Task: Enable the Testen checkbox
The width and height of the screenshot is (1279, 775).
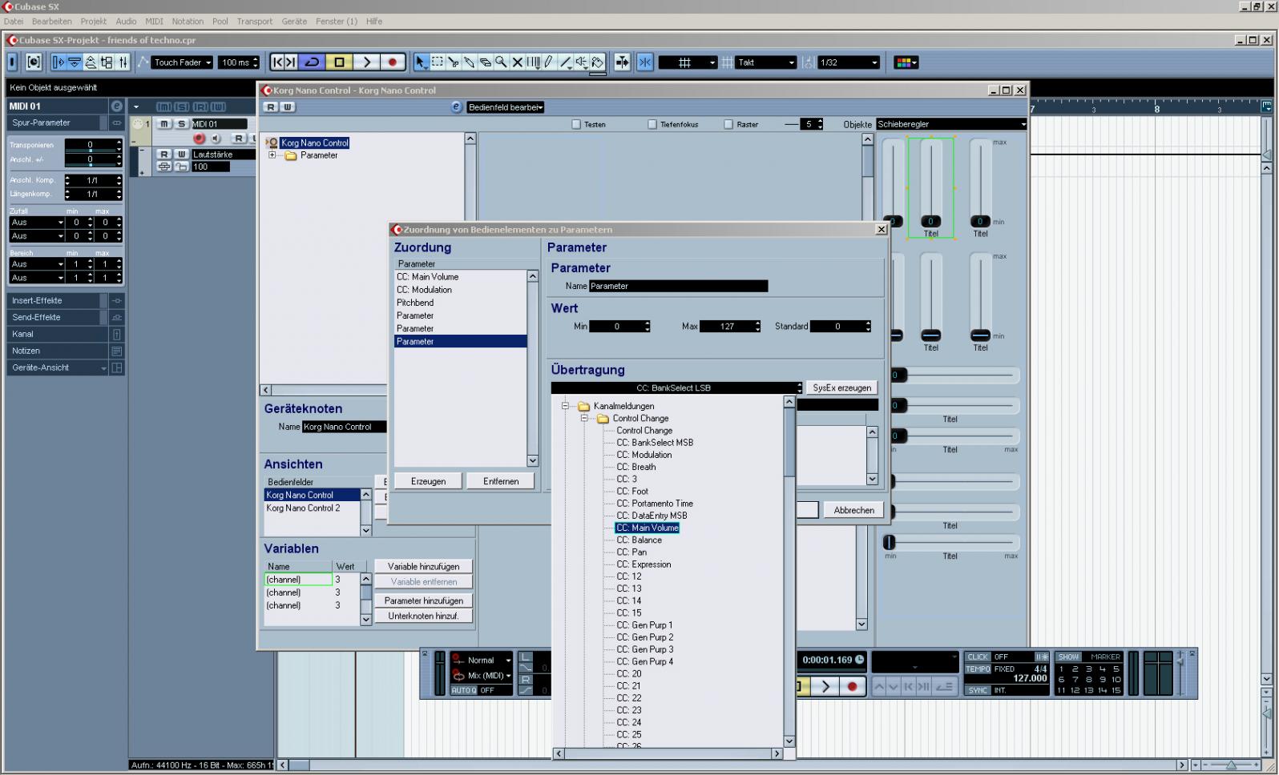Action: [575, 124]
